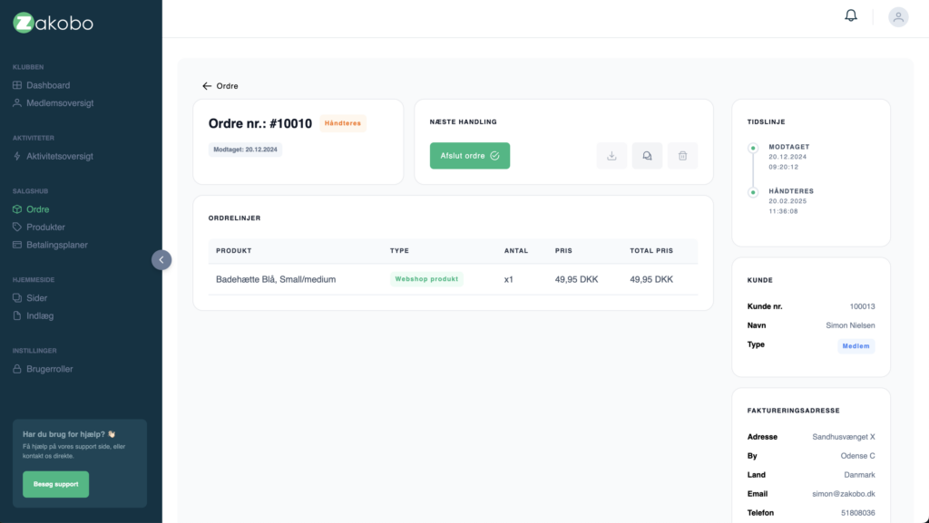The height and width of the screenshot is (523, 929).
Task: Click the Afslut ordre button
Action: point(470,156)
